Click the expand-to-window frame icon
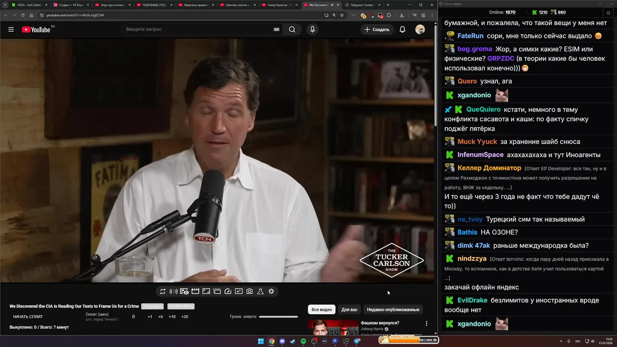This screenshot has width=617, height=347. (206, 292)
